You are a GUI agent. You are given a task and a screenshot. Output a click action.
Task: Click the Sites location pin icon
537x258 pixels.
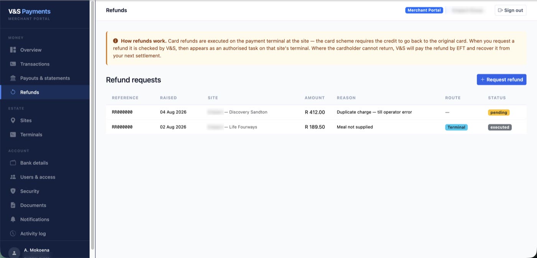point(13,120)
